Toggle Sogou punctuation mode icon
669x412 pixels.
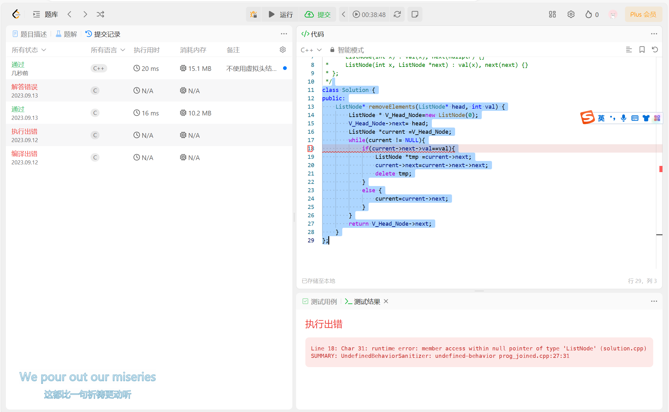613,118
